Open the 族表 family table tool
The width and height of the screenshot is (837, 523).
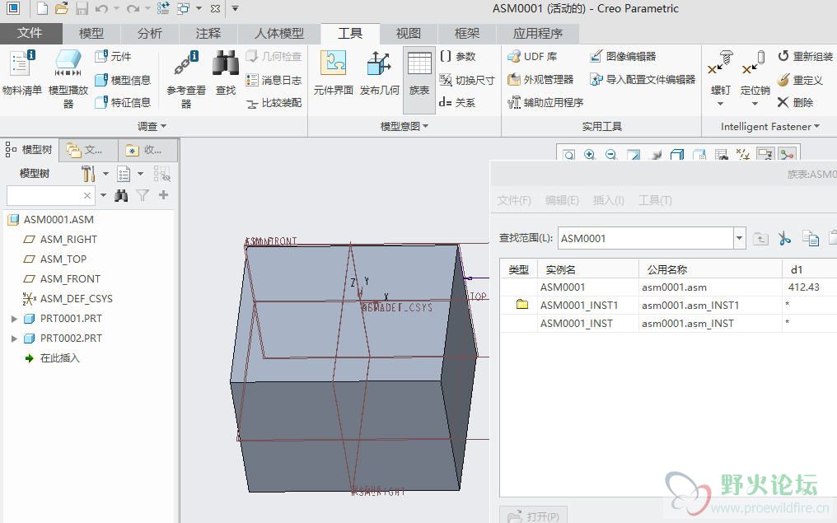click(419, 79)
